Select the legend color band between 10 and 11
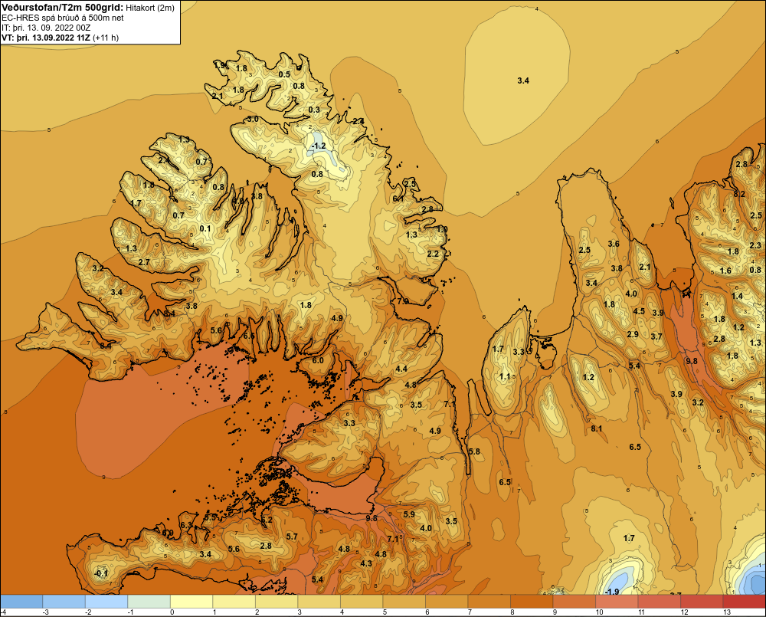This screenshot has height=617, width=766. coord(617,602)
